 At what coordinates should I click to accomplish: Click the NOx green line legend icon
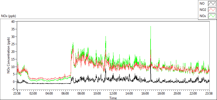click(x=212, y=16)
